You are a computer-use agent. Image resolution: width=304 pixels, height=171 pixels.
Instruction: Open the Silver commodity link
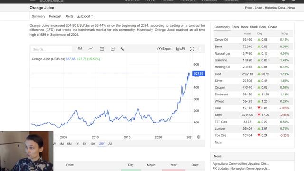(x=218, y=81)
